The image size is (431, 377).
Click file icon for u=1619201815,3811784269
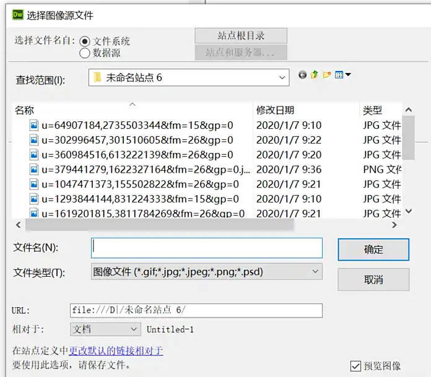coord(34,213)
